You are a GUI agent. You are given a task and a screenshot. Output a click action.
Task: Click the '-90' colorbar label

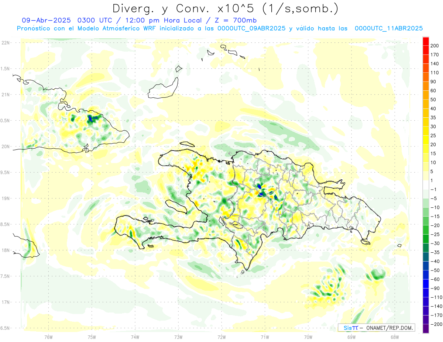435,288
